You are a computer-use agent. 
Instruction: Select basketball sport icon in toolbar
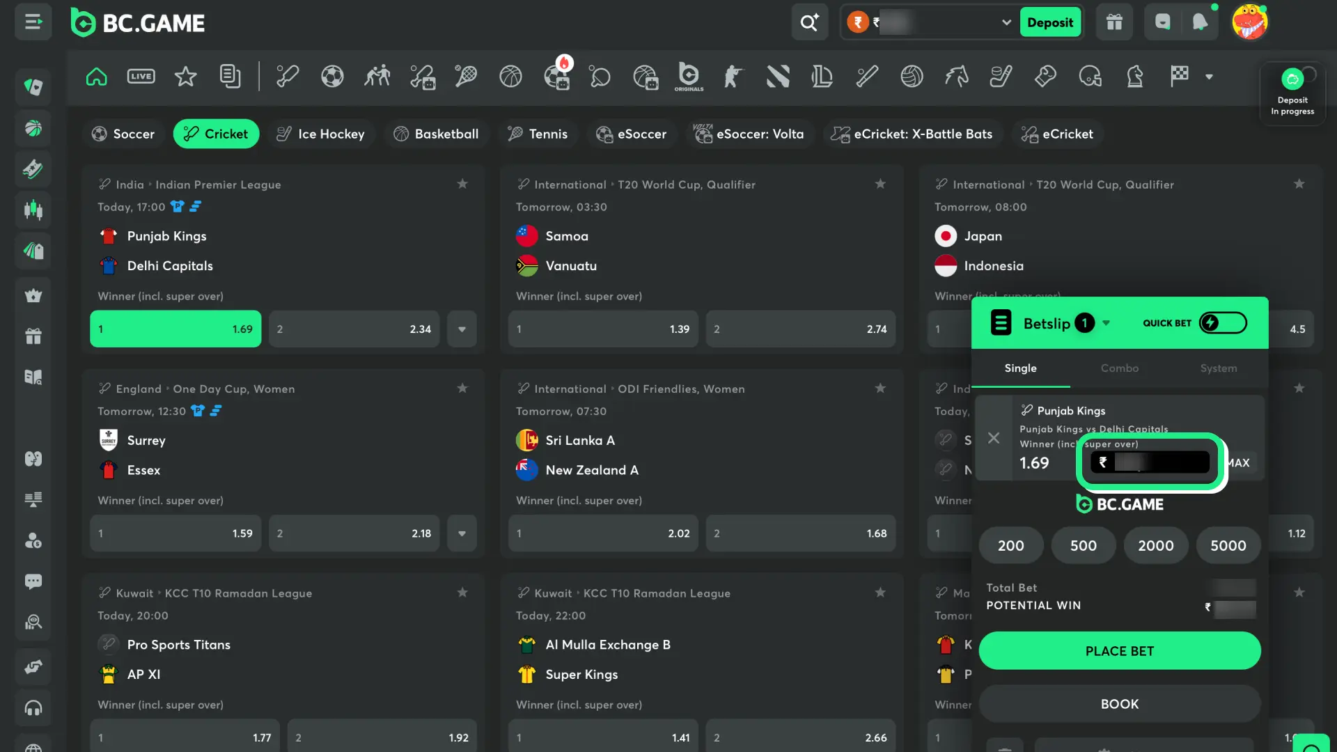510,76
